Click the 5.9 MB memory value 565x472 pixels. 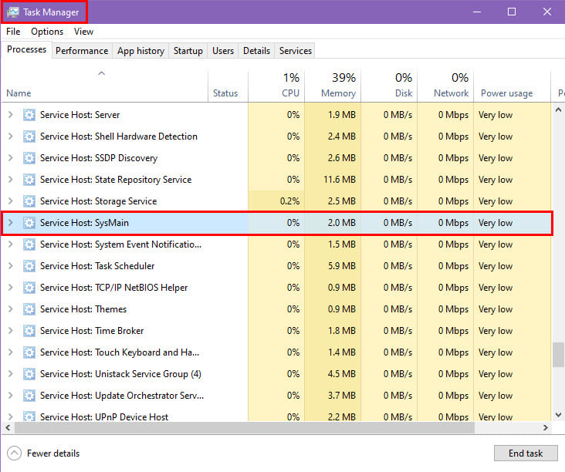(x=342, y=266)
